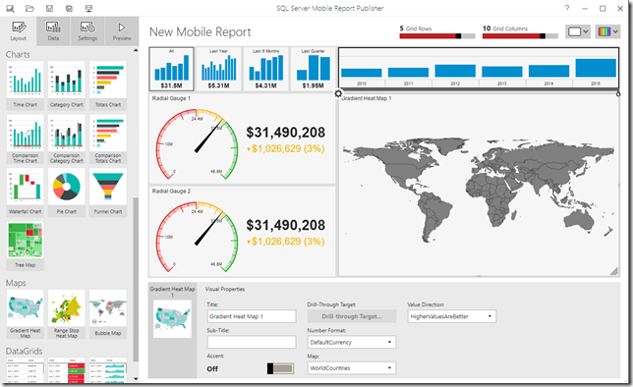Expand the Map dropdown showing WorldCountries

pyautogui.click(x=351, y=368)
